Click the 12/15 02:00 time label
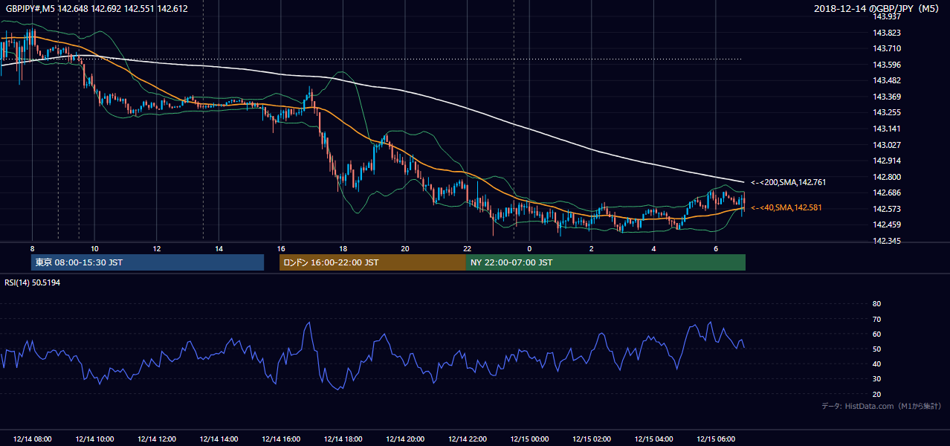 [x=591, y=439]
